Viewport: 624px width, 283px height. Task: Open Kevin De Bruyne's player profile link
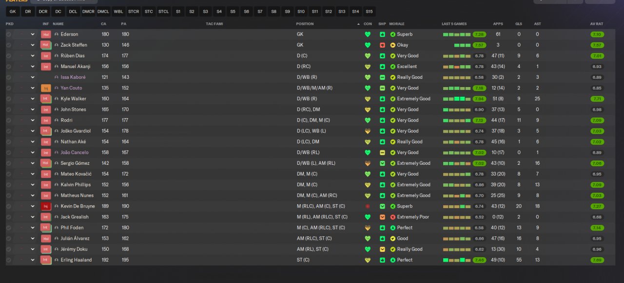78,206
